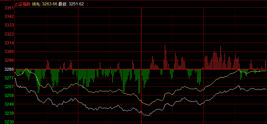
Task: Click the white 3286 baseline label
Action: coord(9,69)
